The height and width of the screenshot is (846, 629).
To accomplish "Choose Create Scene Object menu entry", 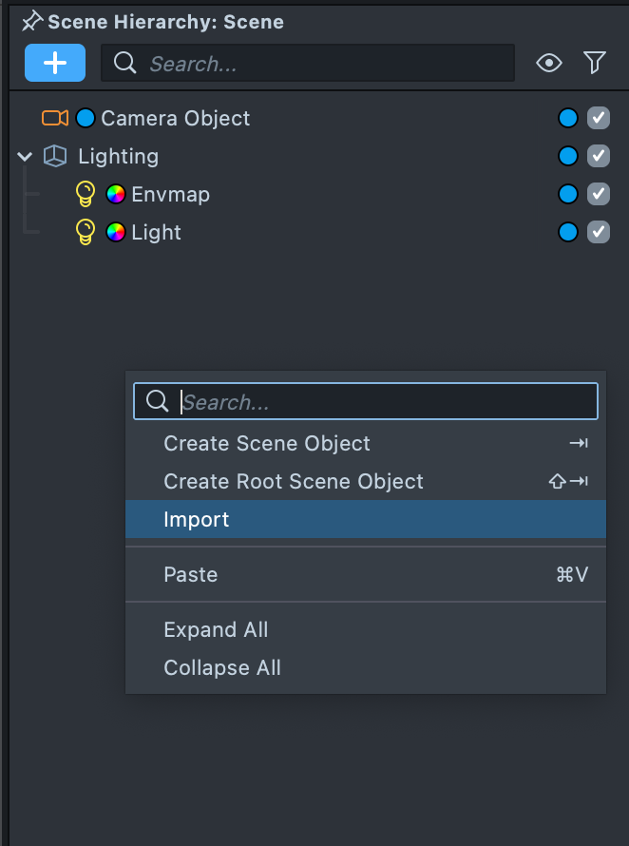I will point(267,443).
